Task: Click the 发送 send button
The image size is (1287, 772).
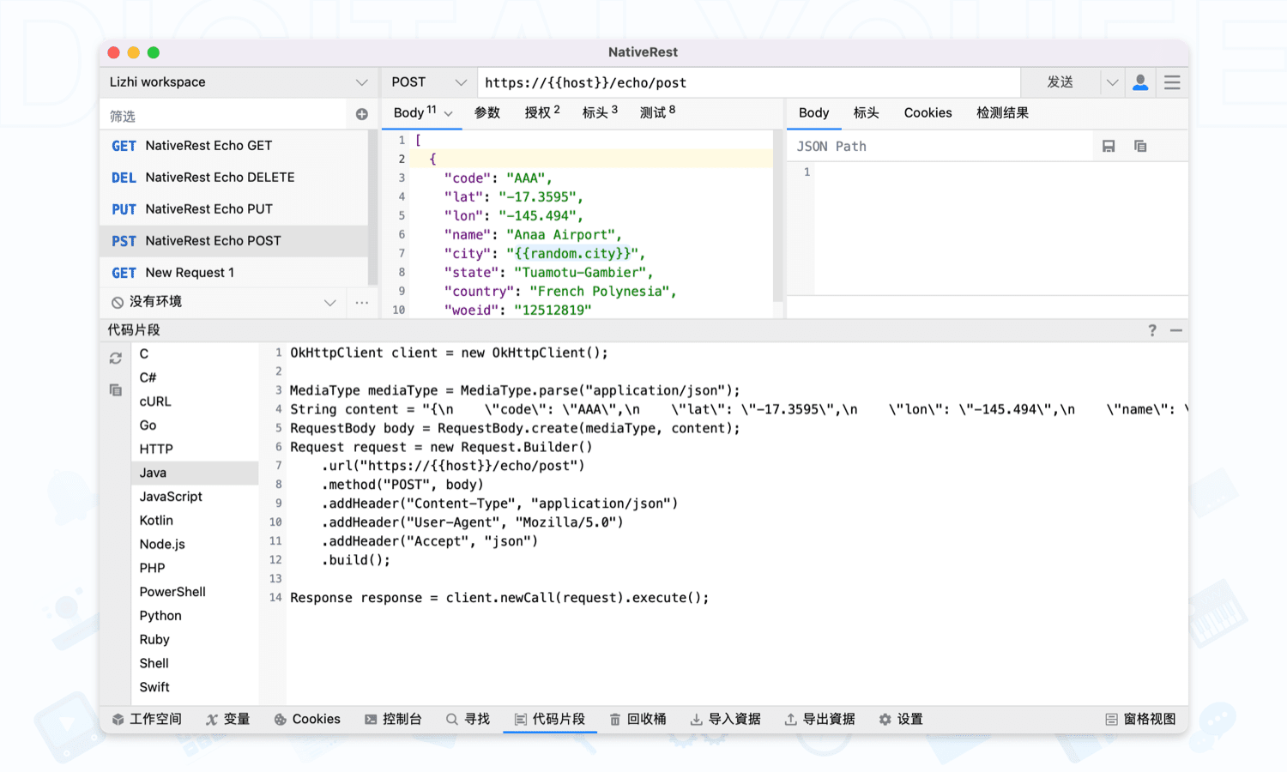Action: 1060,82
